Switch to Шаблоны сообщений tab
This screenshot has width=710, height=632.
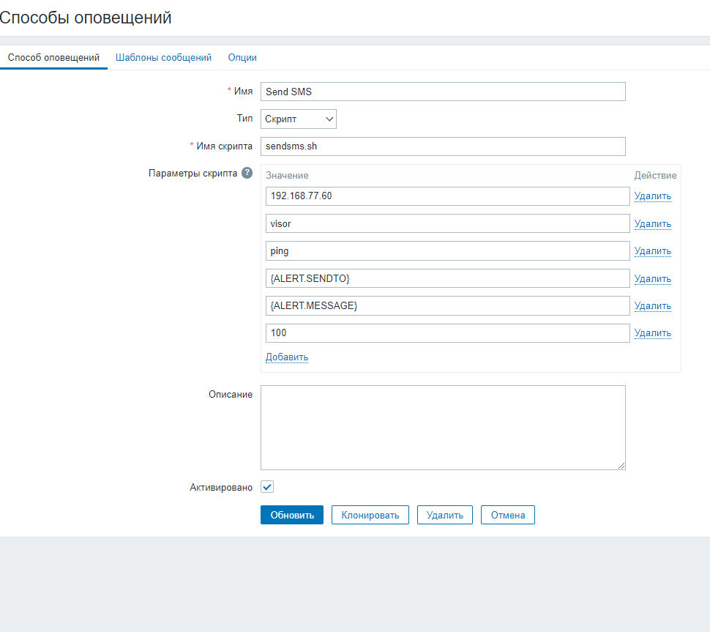point(163,57)
